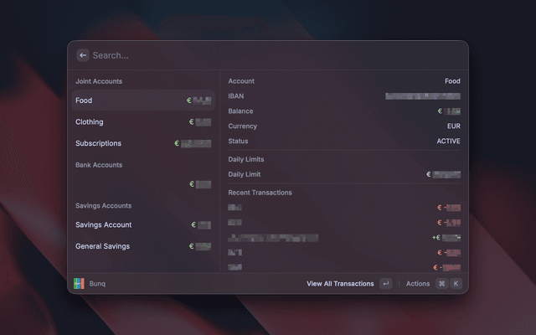This screenshot has width=536, height=335.
Task: Choose the Subscriptions account
Action: coord(142,143)
